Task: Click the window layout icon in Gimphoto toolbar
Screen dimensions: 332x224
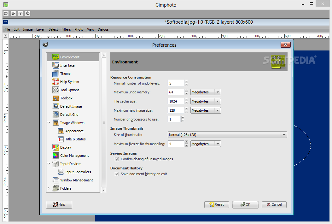Action: [6, 13]
